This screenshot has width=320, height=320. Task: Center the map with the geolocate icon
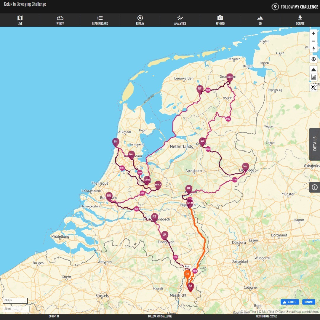click(x=313, y=59)
